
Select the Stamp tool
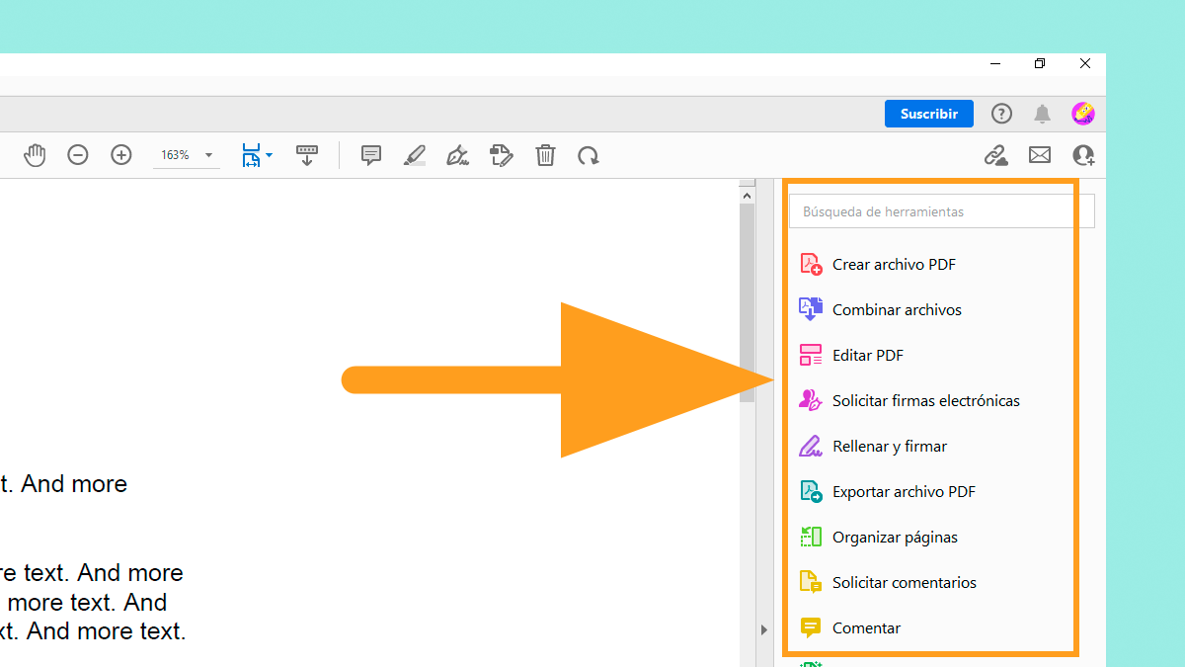tap(501, 155)
